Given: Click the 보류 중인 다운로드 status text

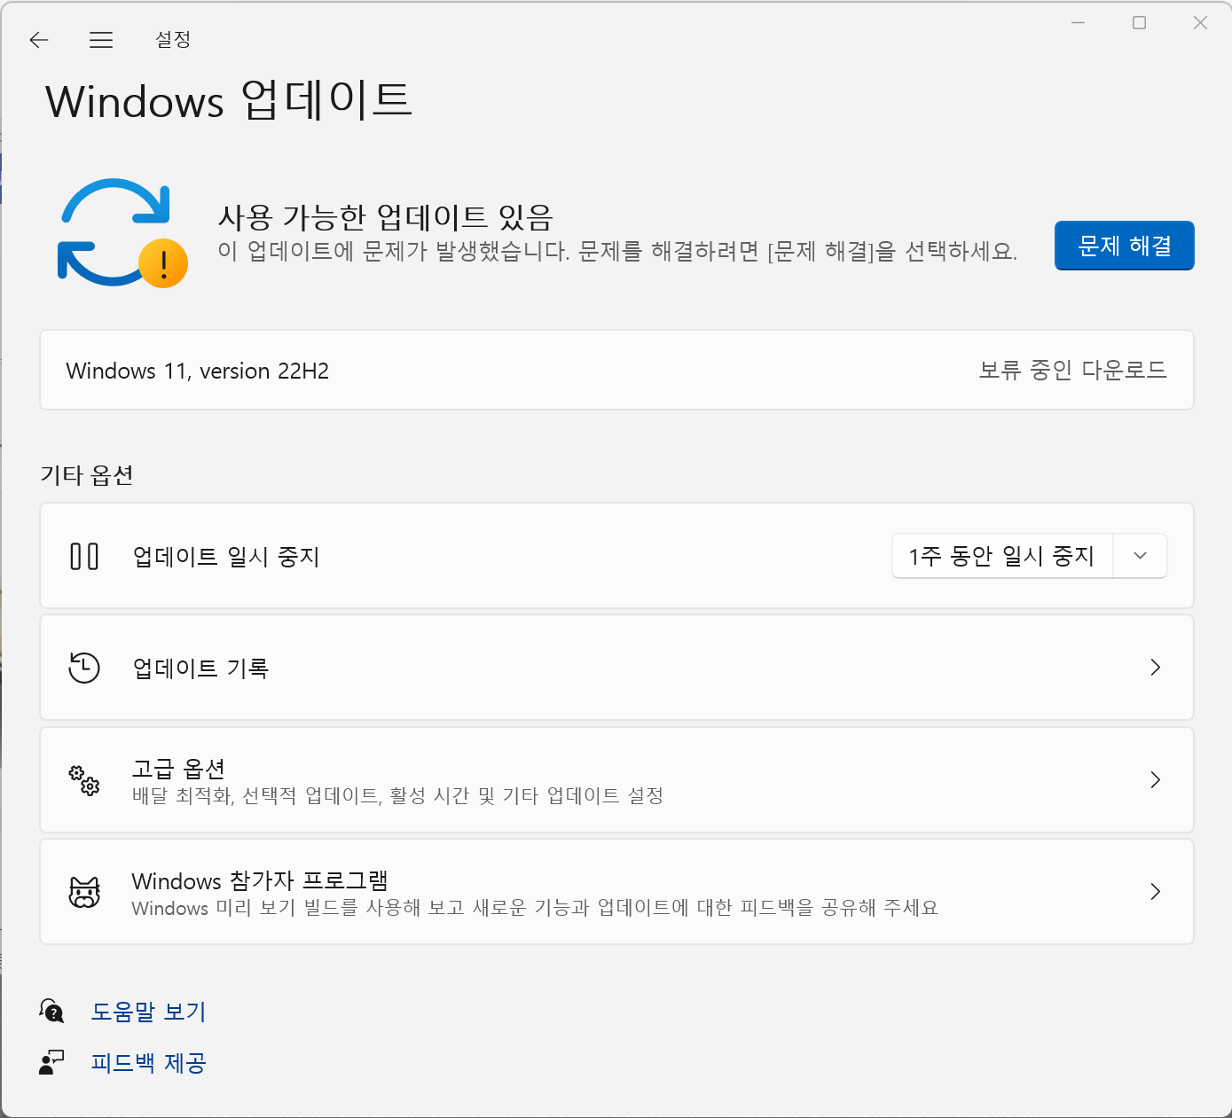Looking at the screenshot, I should 1072,370.
